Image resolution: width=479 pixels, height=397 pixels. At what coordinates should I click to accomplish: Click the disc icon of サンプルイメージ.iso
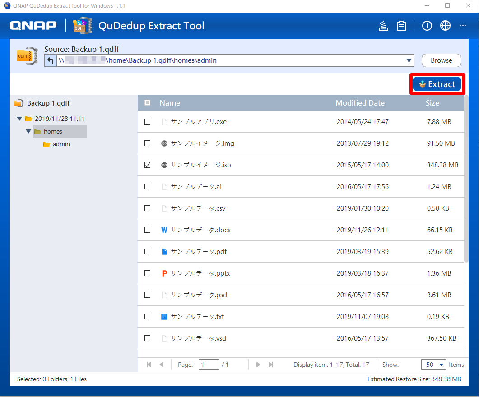click(164, 165)
